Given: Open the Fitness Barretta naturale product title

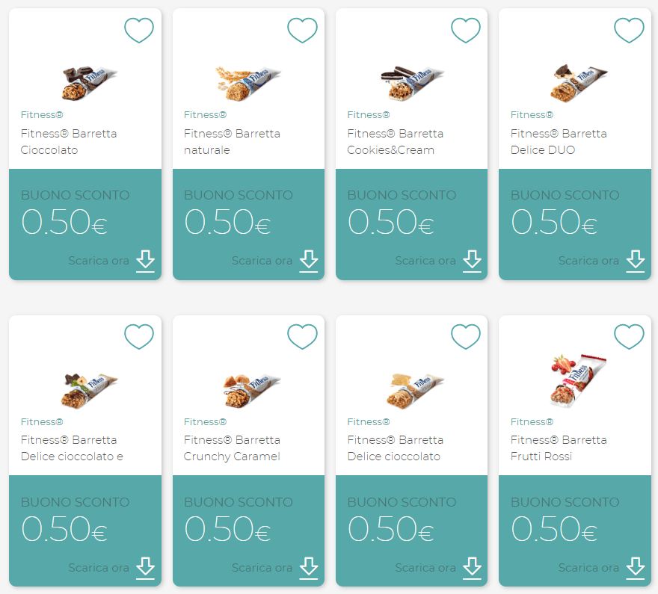Looking at the screenshot, I should click(x=233, y=142).
